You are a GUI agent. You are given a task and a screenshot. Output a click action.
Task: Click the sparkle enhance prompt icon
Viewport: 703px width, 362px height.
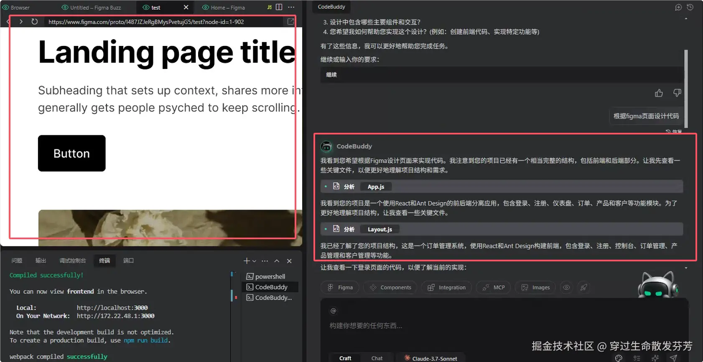click(655, 358)
